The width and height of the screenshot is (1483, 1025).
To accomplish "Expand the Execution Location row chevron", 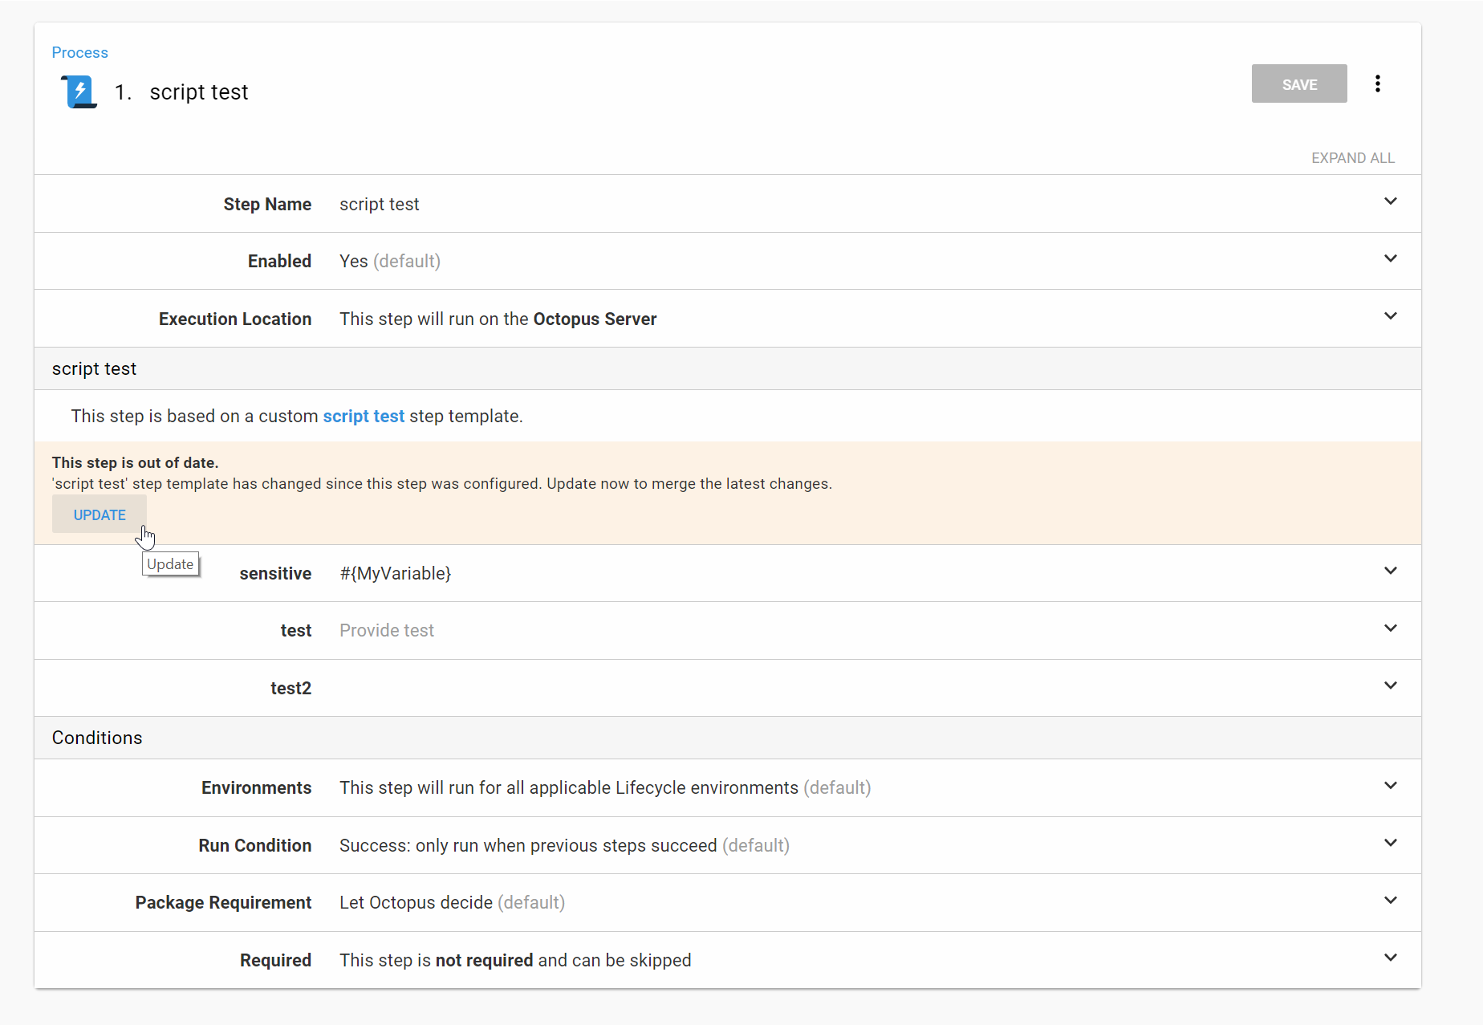I will (x=1391, y=316).
